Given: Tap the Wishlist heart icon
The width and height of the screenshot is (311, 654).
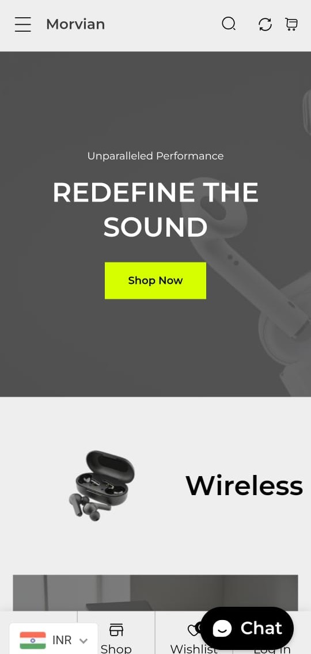Looking at the screenshot, I should 193,630.
